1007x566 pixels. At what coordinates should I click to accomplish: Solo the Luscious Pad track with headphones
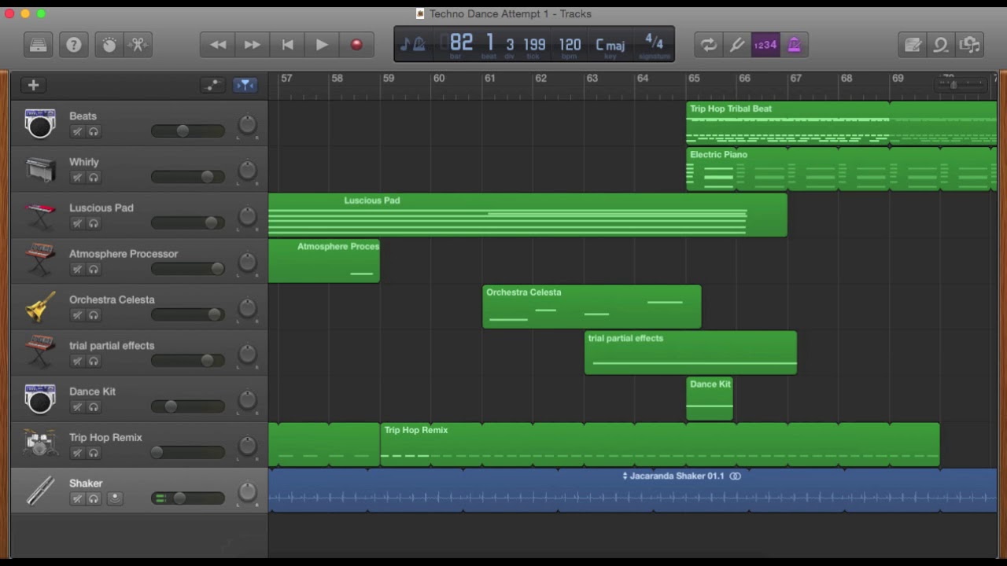[94, 224]
